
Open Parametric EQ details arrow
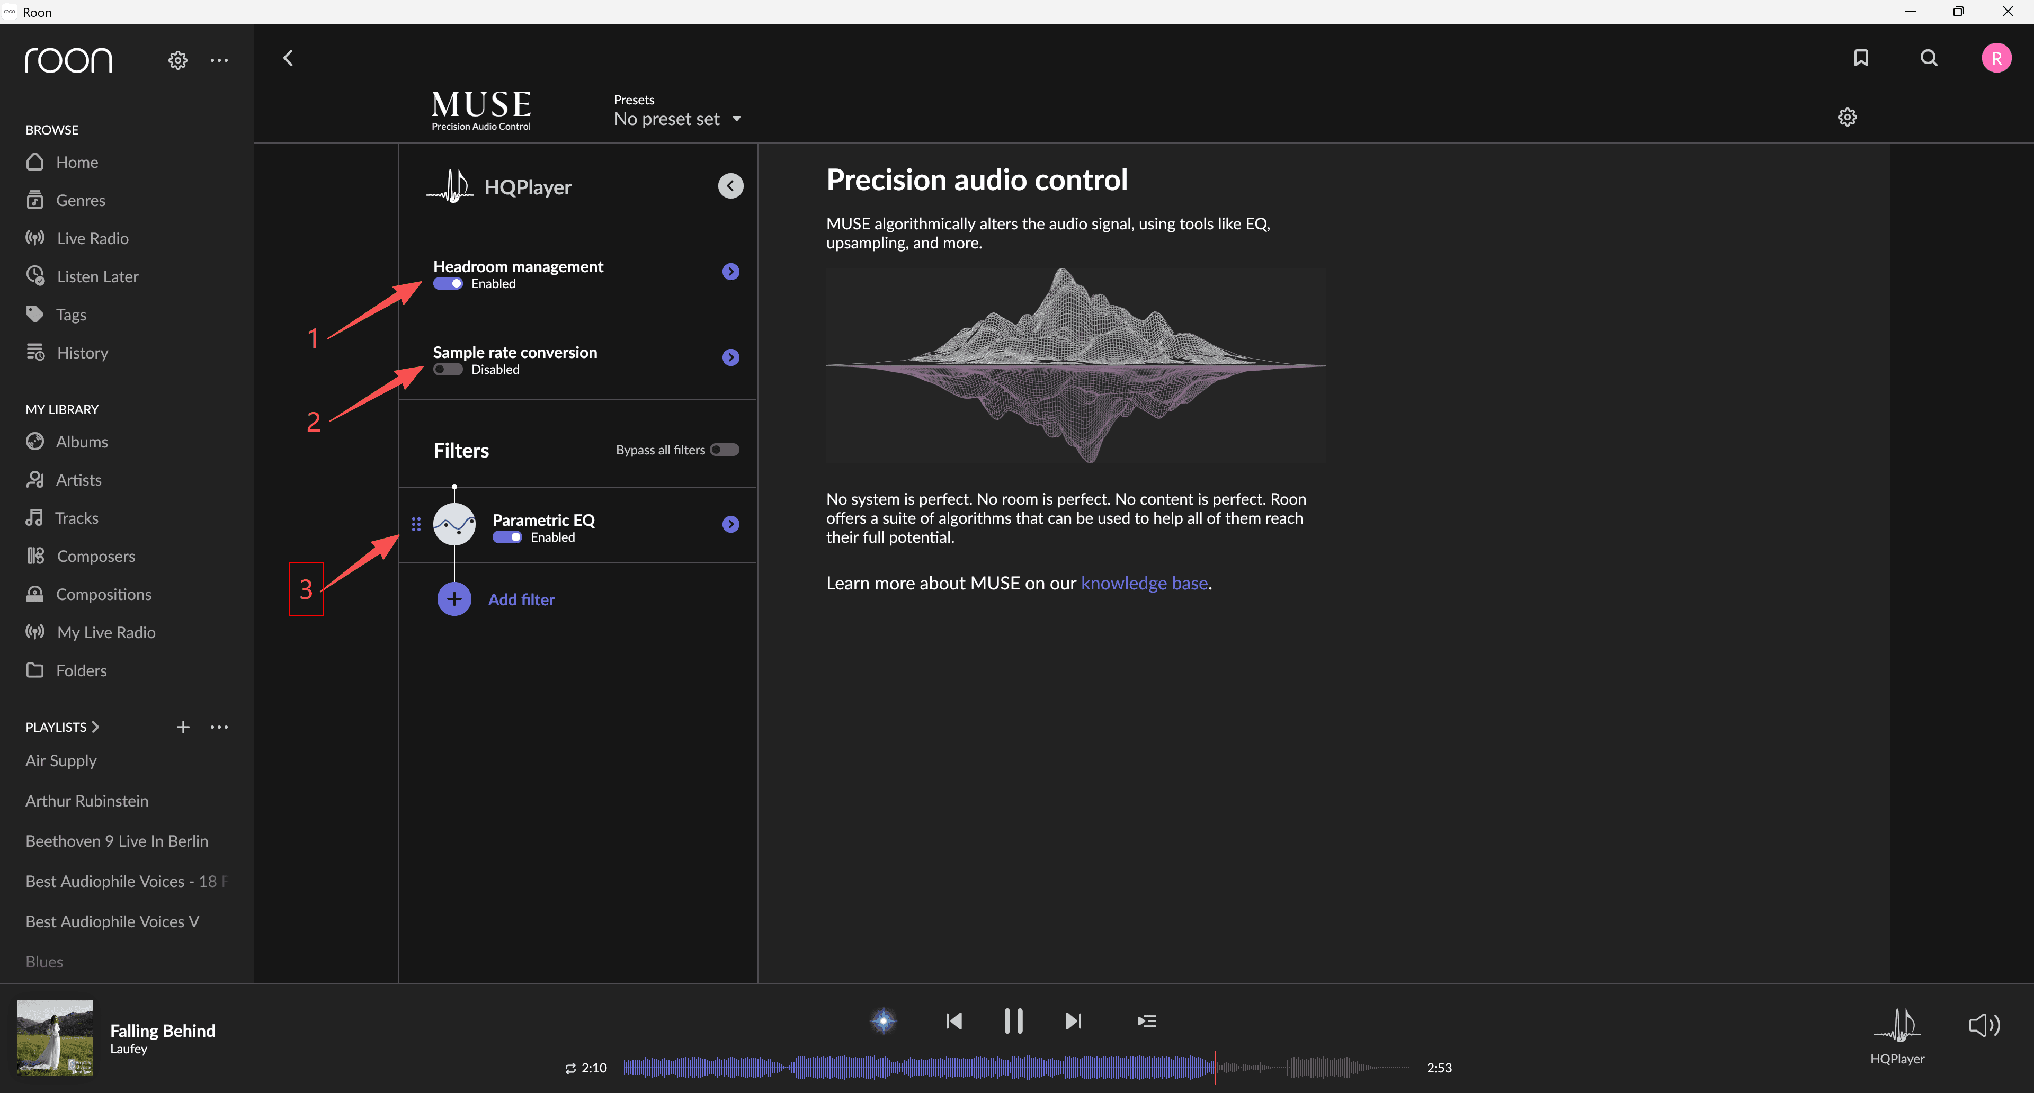(x=730, y=525)
